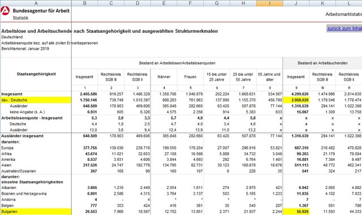Select column header G

pos(217,3)
